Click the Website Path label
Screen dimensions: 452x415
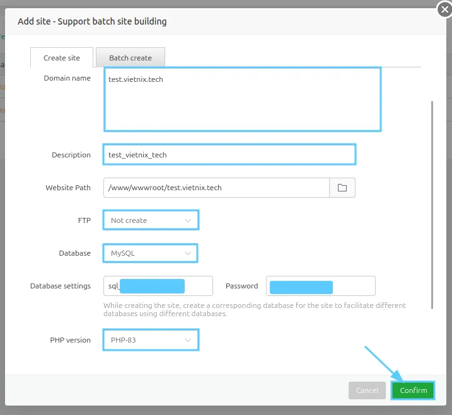pyautogui.click(x=68, y=188)
